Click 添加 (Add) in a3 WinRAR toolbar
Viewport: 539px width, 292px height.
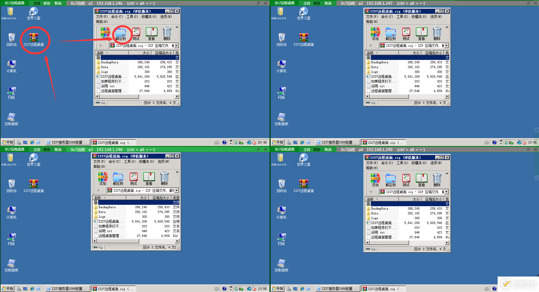point(103,179)
